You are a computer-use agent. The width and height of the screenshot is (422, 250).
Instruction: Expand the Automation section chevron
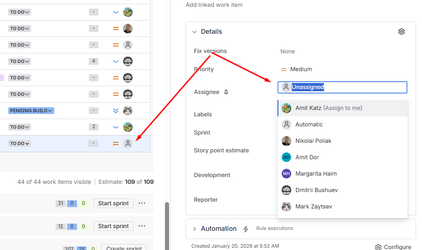pyautogui.click(x=195, y=229)
